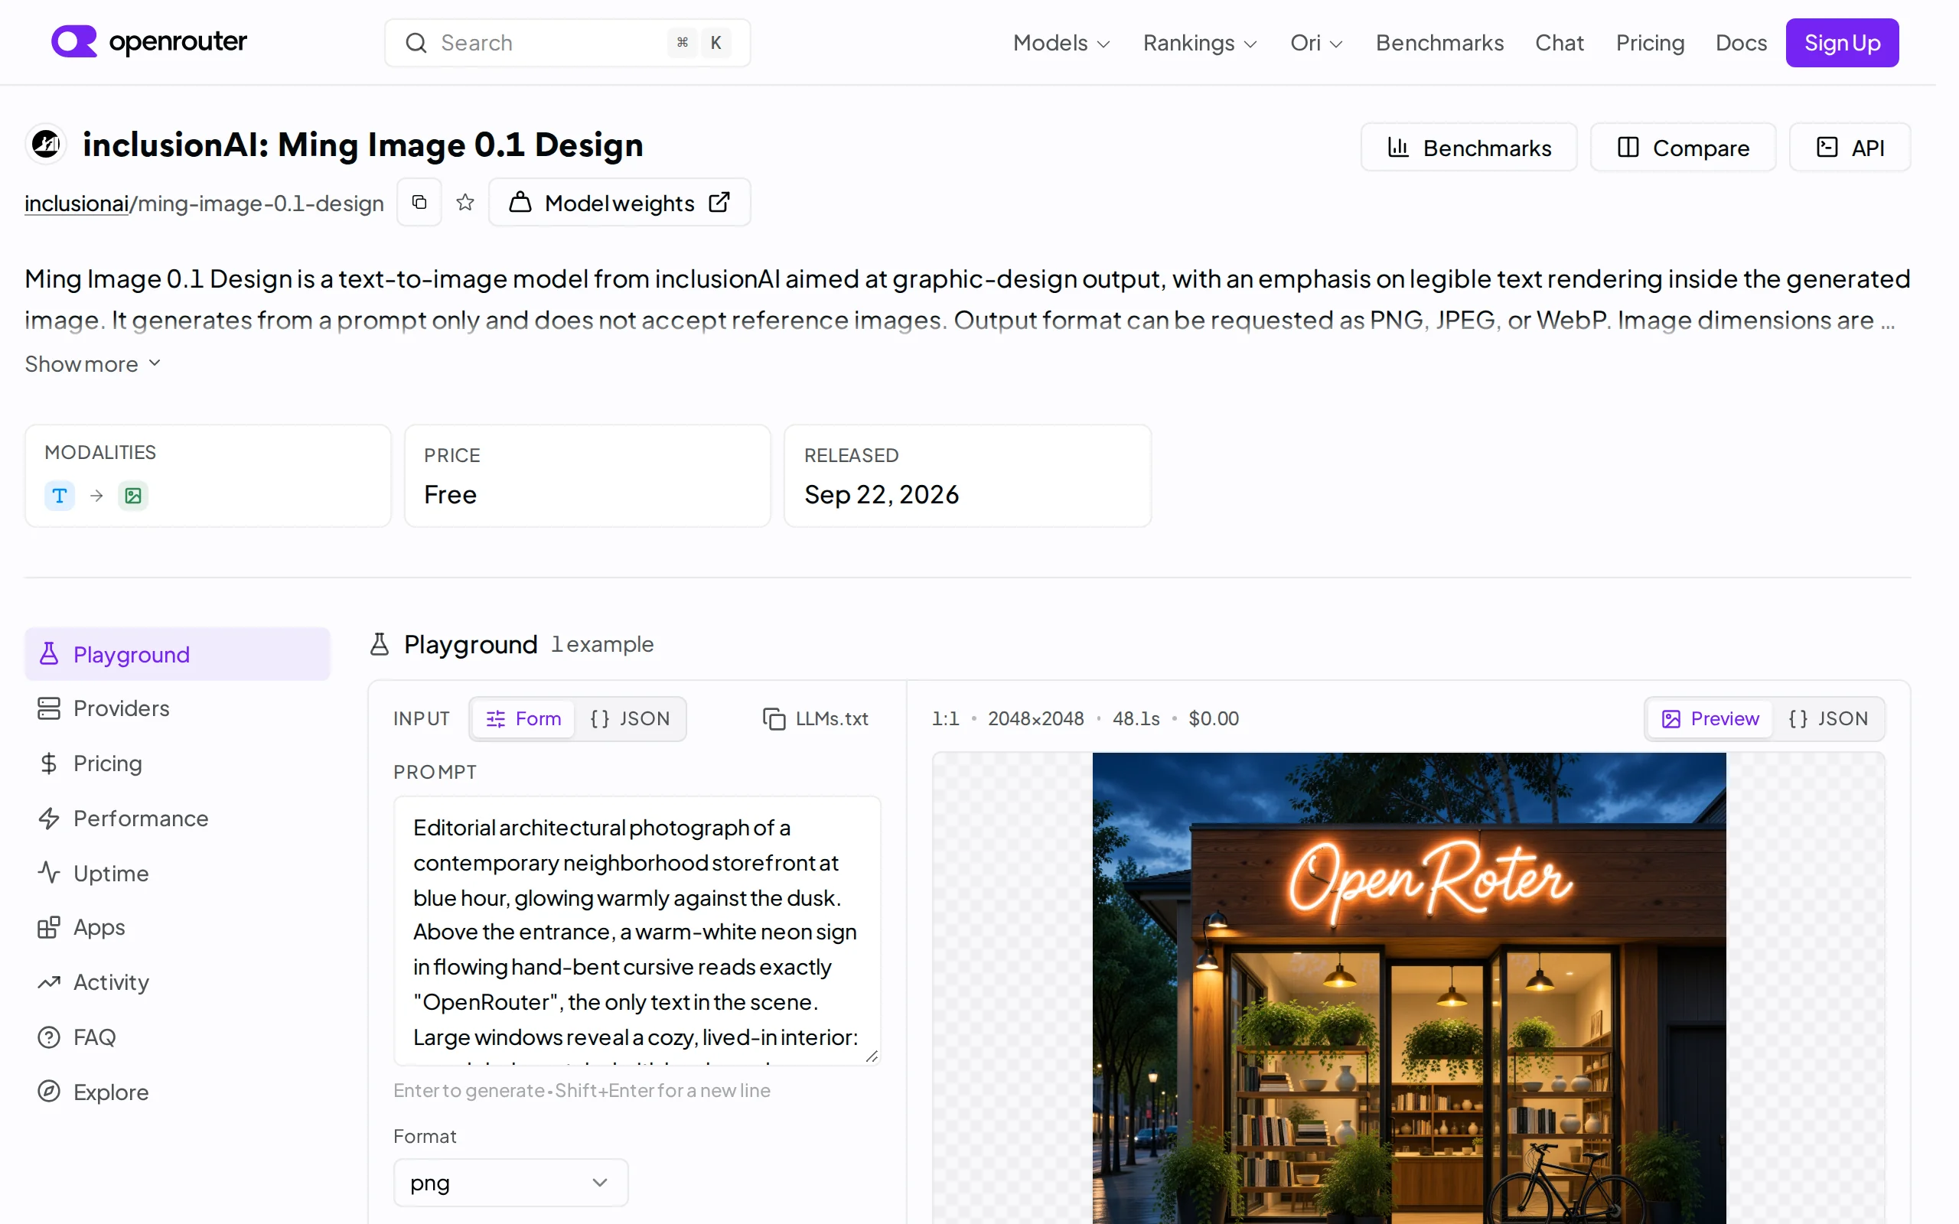
Task: Click the terminal icon in the API button
Action: coord(1827,148)
